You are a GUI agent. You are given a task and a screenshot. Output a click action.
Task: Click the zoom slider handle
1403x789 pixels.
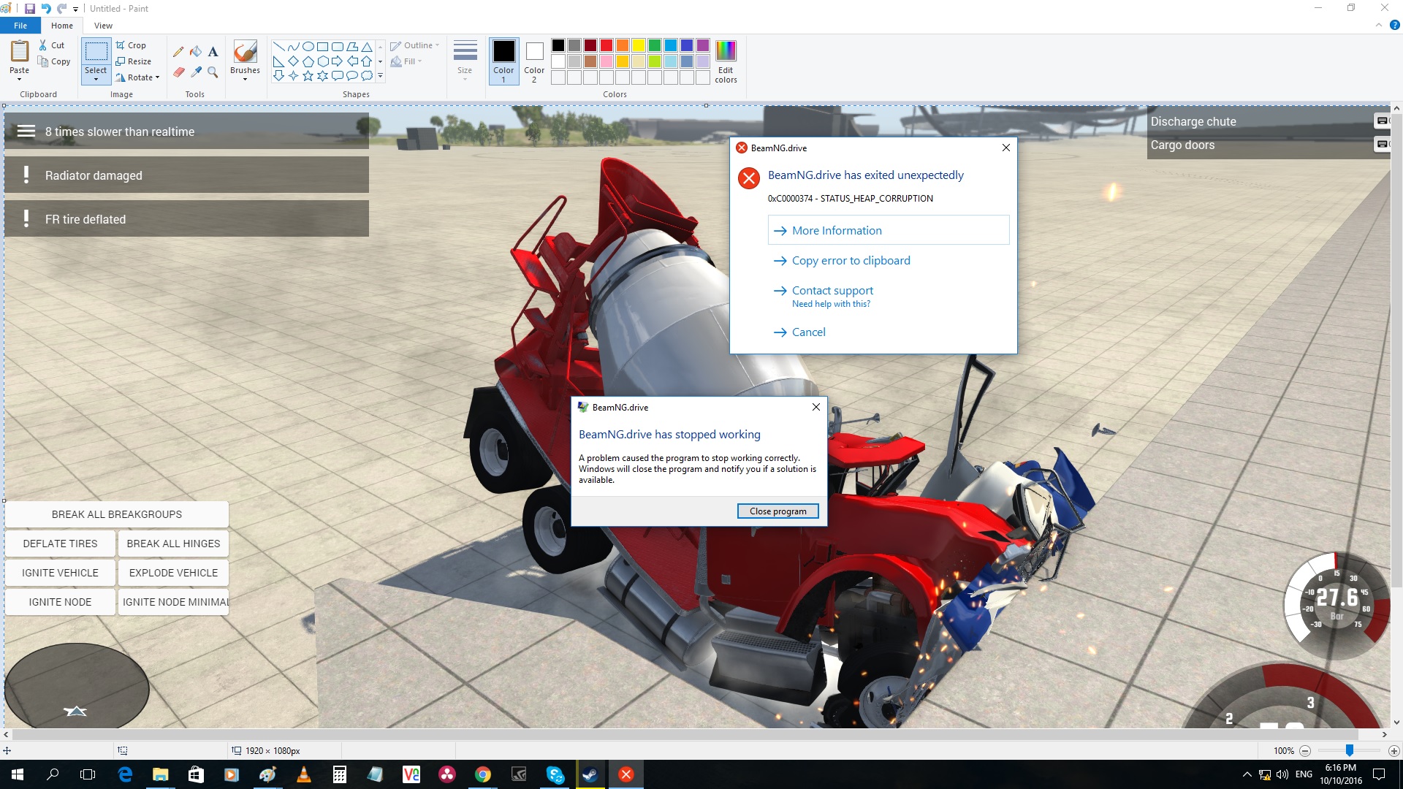(1350, 750)
